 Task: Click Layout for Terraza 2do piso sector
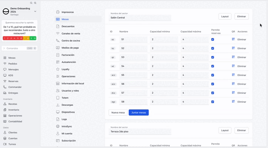(225, 130)
